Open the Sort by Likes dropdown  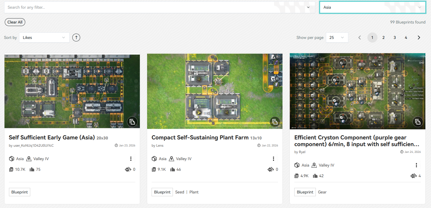tap(44, 38)
